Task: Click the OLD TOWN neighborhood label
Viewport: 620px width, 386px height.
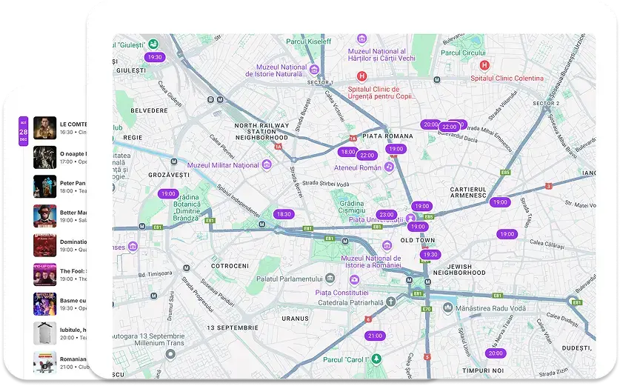Action: click(418, 240)
